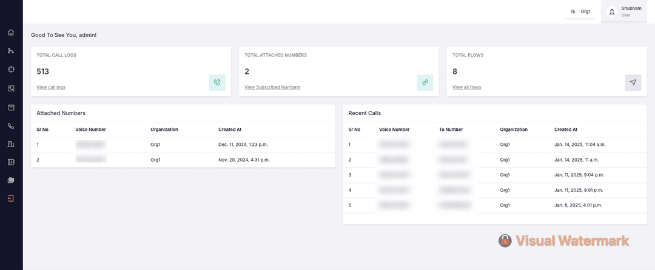
Task: Open the flows branch icon in sidebar
Action: [12, 51]
